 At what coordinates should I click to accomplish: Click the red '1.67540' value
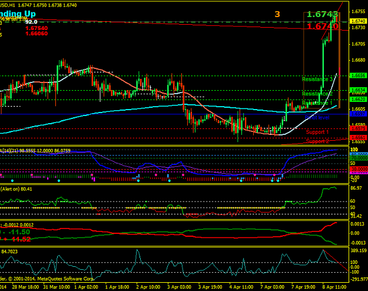coord(37,28)
